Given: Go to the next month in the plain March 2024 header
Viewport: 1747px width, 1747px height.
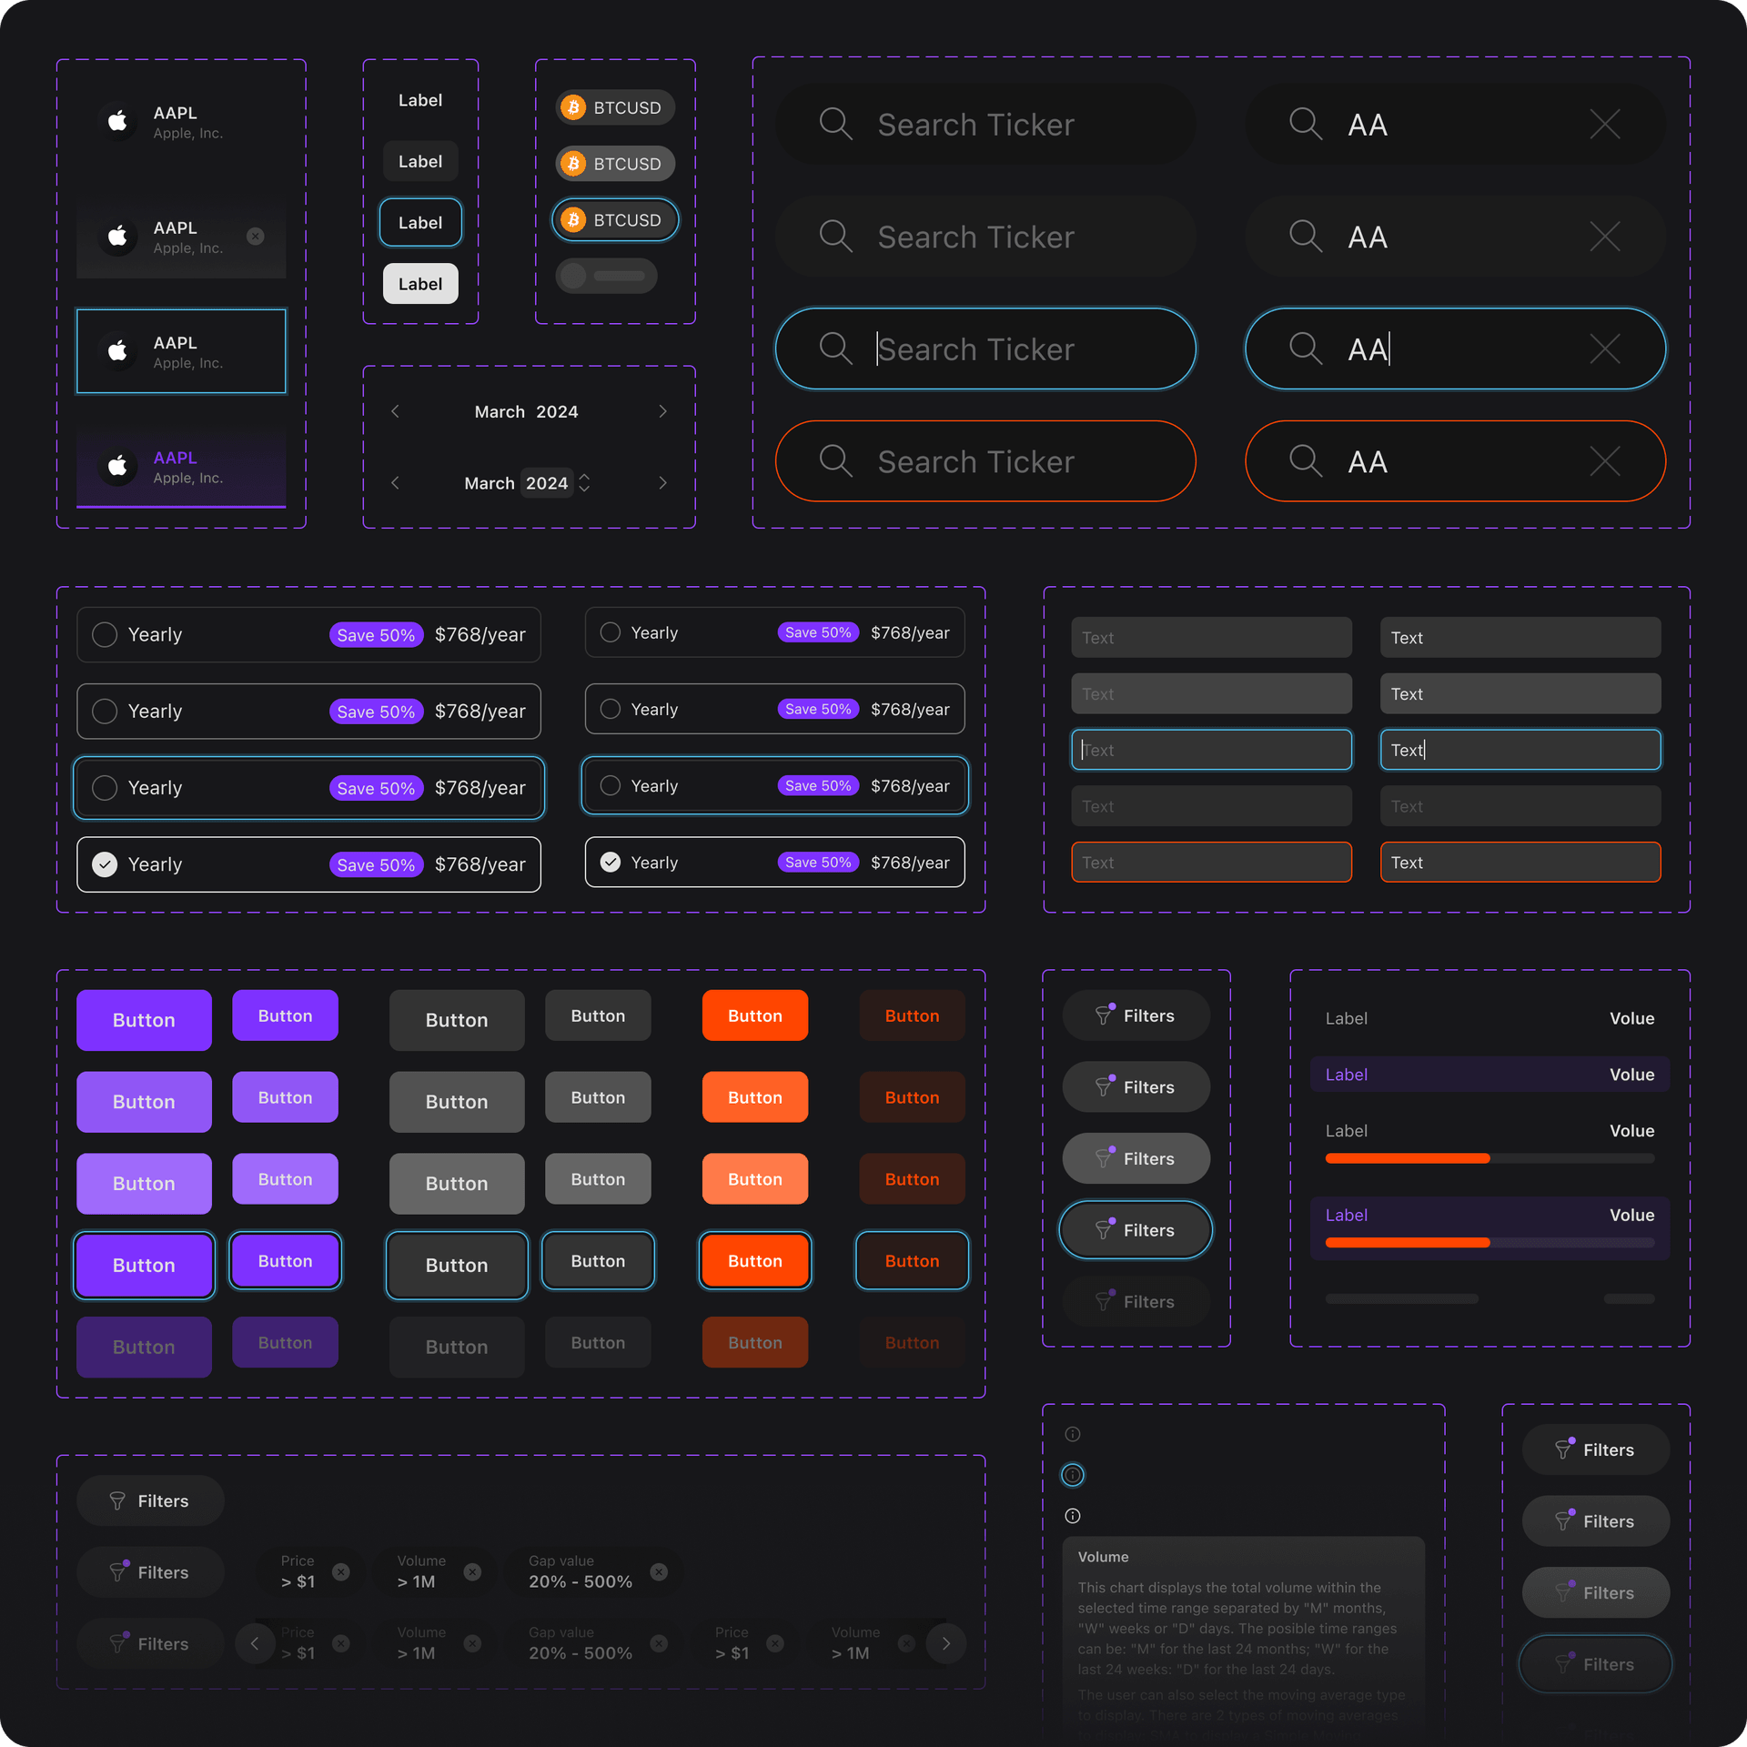Looking at the screenshot, I should coord(662,412).
